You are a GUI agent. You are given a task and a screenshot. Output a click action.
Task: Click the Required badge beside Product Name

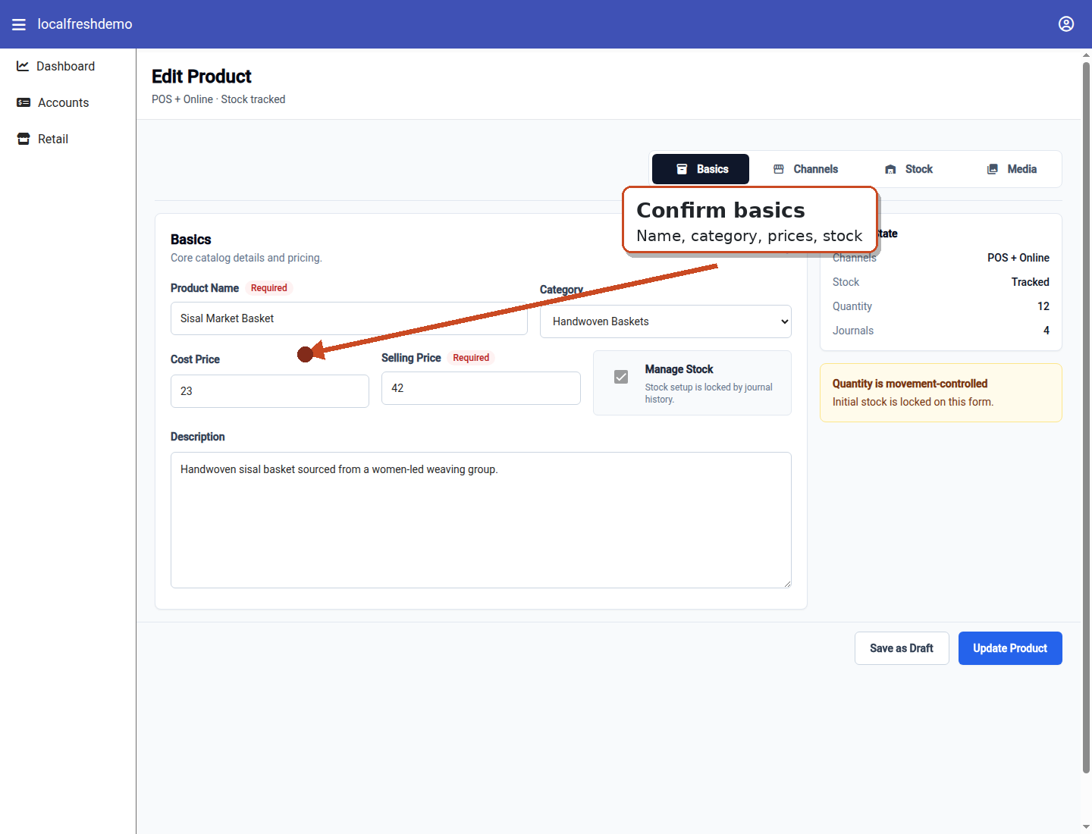pyautogui.click(x=269, y=288)
